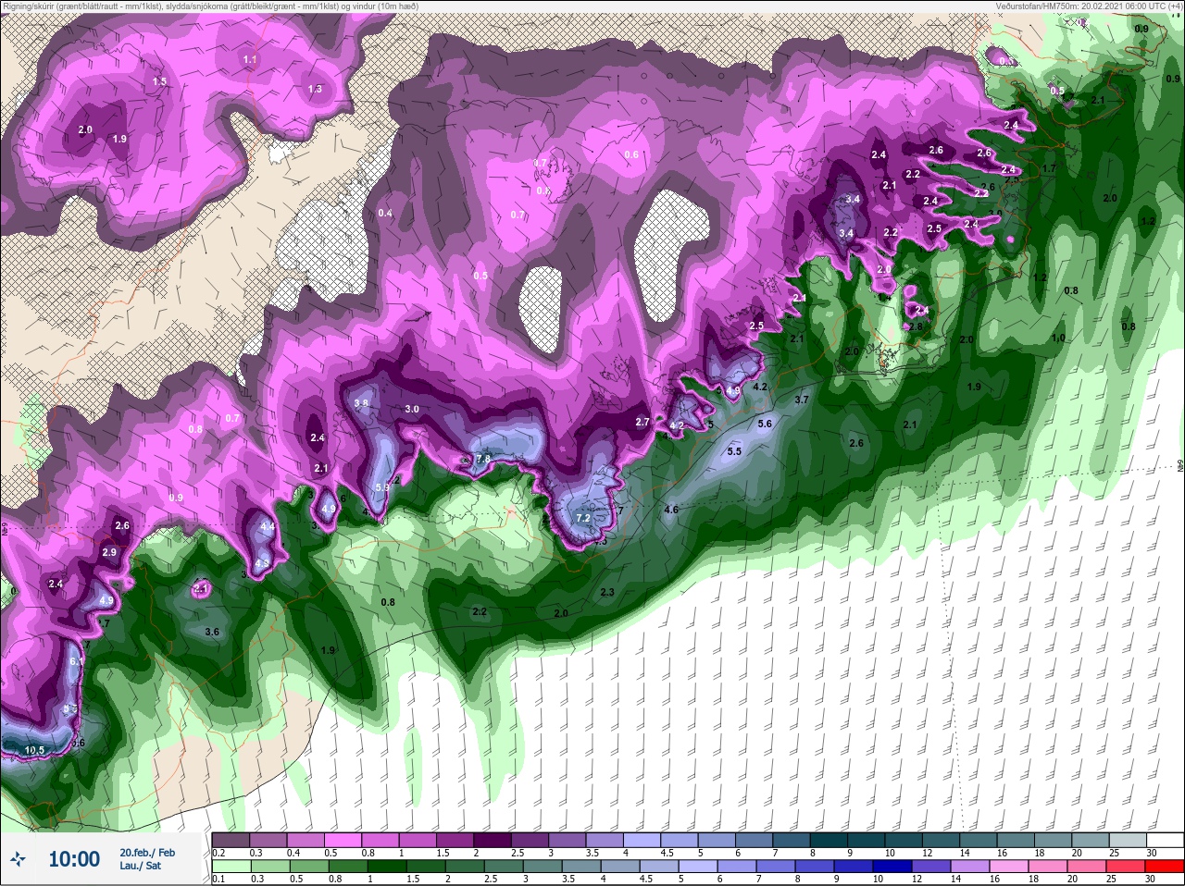
Task: Click the "Lau./ Sat" weekday label
Action: [140, 867]
